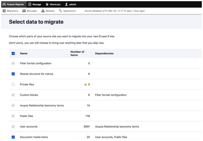Check the Private files checkbox
The image size is (203, 141).
[x=13, y=85]
